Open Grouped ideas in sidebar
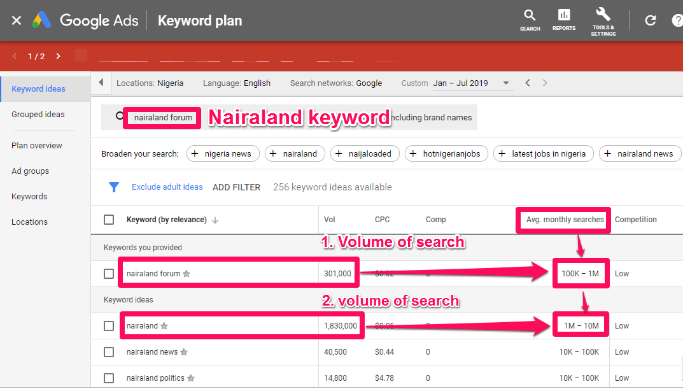 tap(38, 115)
